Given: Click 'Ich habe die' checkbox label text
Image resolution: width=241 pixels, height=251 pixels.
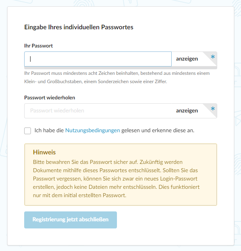Looking at the screenshot, I should (x=49, y=130).
